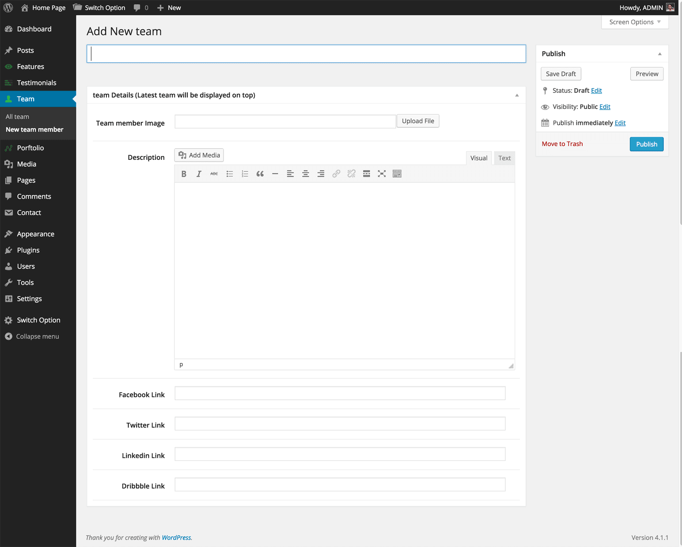The height and width of the screenshot is (547, 682).
Task: Center align the description text
Action: (x=305, y=174)
